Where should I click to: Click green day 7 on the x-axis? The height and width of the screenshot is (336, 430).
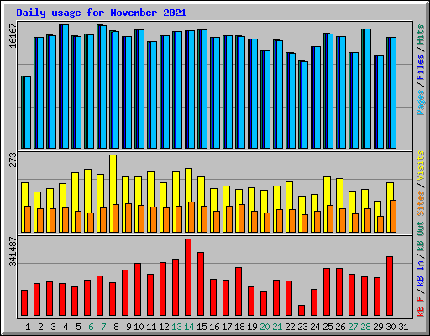point(103,327)
